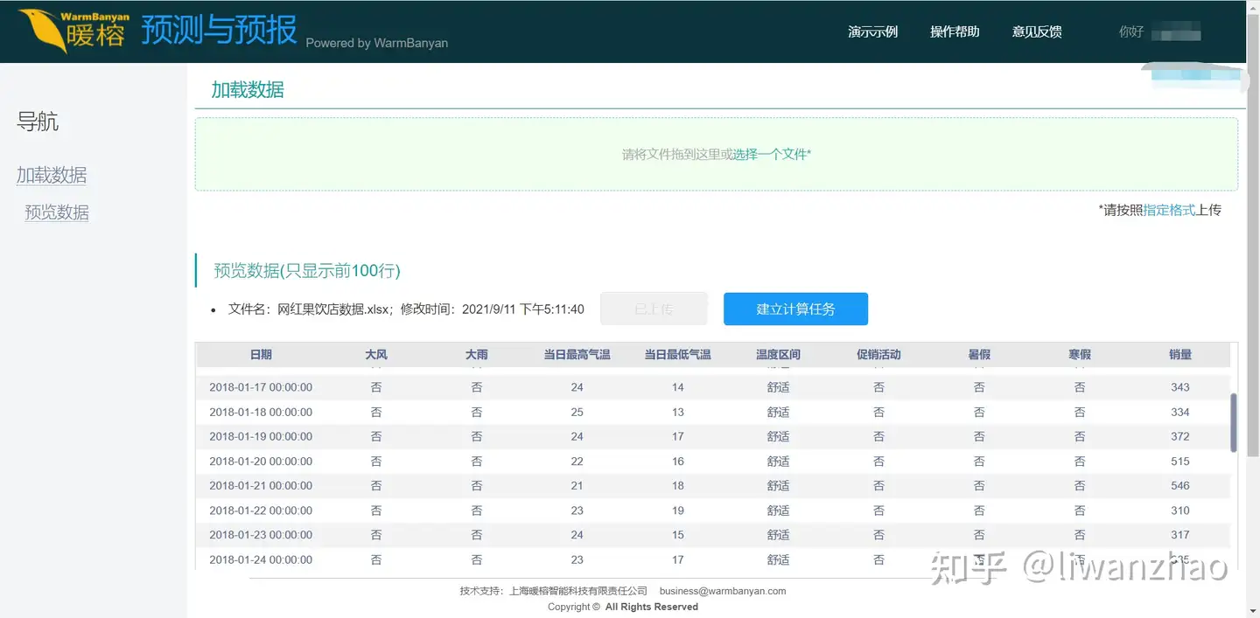
Task: Select the 2018-01-21 00:00:00 date cell
Action: tap(261, 486)
